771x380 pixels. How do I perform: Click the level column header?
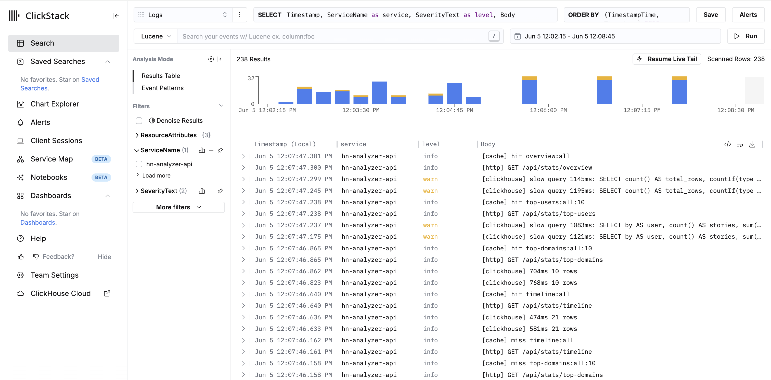pyautogui.click(x=431, y=144)
